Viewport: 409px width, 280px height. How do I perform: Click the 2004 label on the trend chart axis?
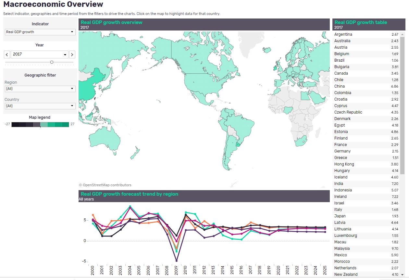(x=130, y=271)
